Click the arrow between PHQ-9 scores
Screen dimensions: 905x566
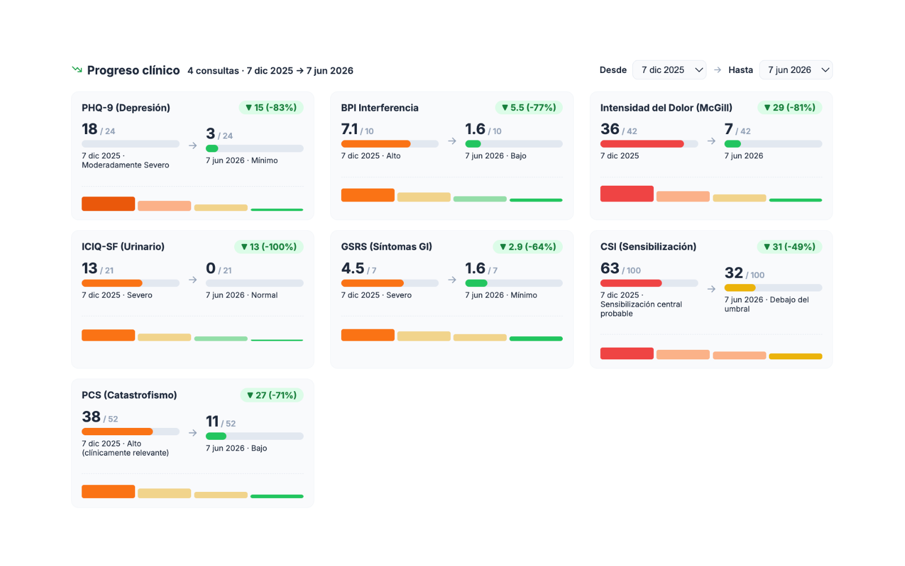tap(193, 145)
